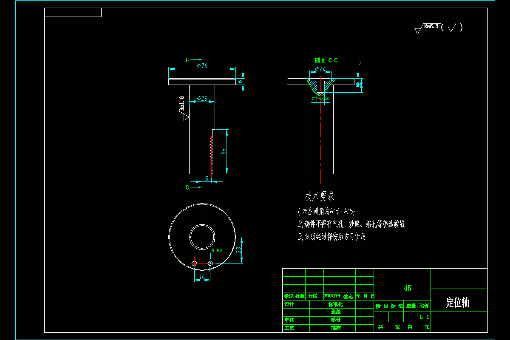Select the 年 月 日 date cell
The image size is (510, 340).
[365, 296]
